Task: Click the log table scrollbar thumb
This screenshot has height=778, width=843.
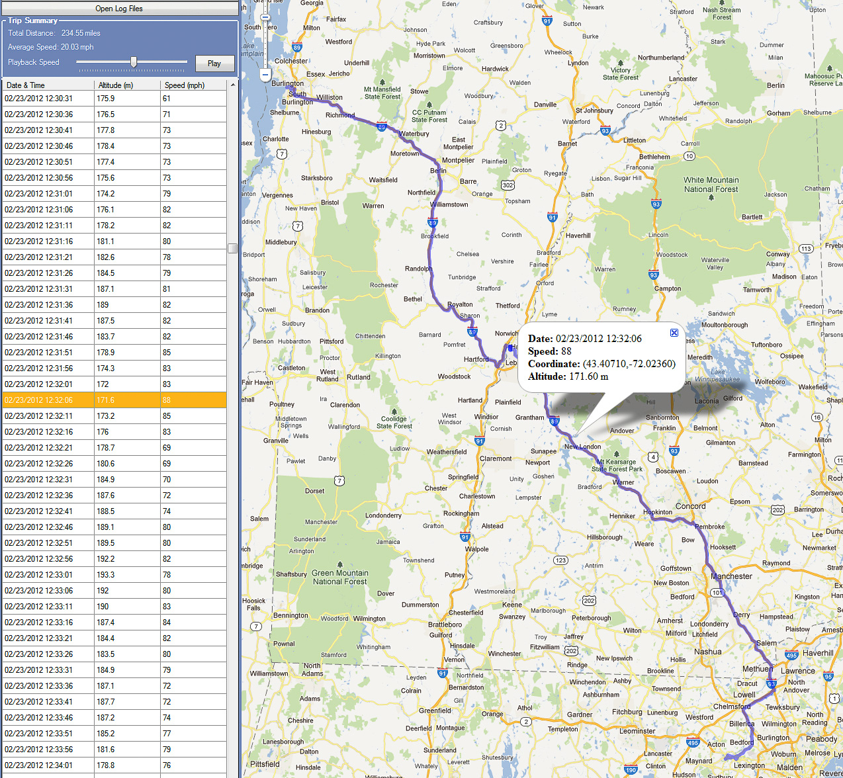Action: 232,248
